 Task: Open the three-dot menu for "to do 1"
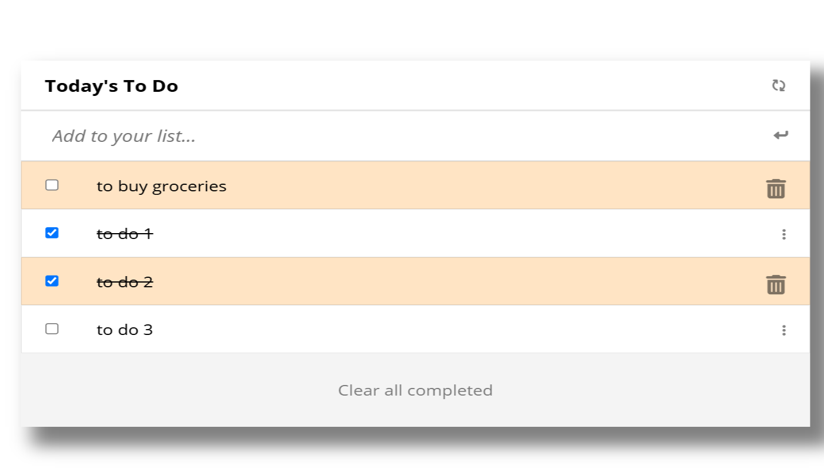[783, 234]
